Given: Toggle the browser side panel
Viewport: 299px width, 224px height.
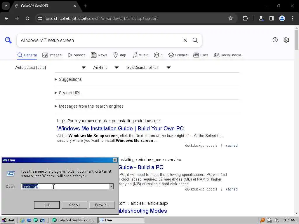Looking at the screenshot, I should [x=271, y=18].
